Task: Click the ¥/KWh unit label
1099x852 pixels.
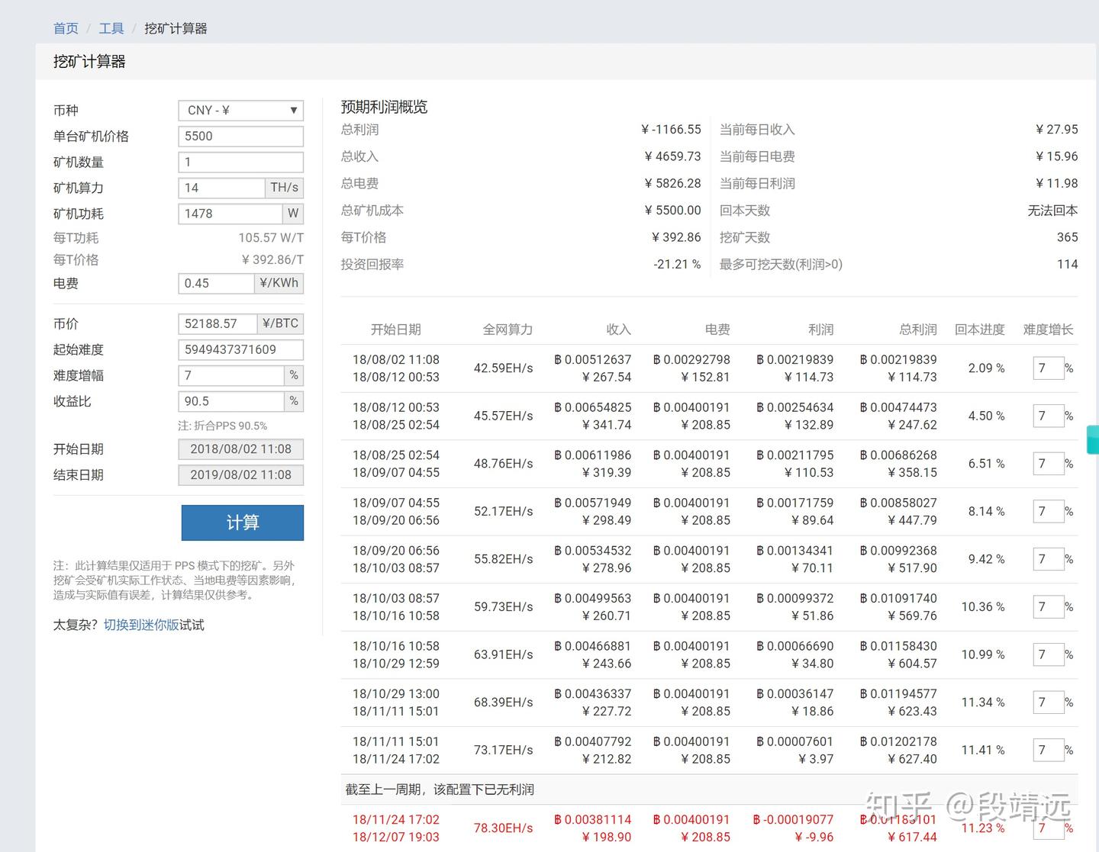Action: [x=279, y=284]
